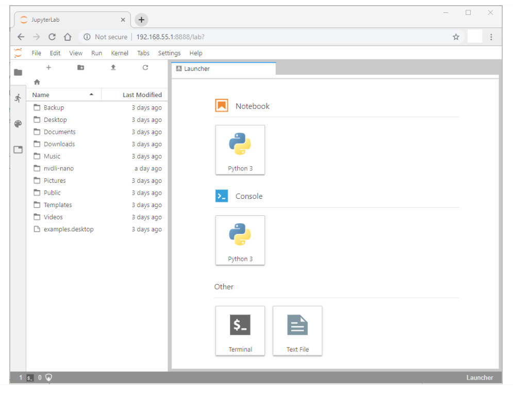This screenshot has height=393, width=513.
Task: Click the address bar URL 192.168.55.1:8888/lab
Action: pos(170,37)
